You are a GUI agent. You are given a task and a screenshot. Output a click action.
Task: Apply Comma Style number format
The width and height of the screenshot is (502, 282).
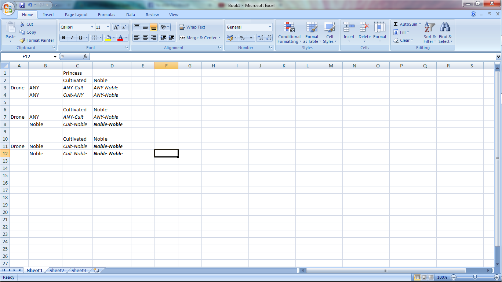251,38
